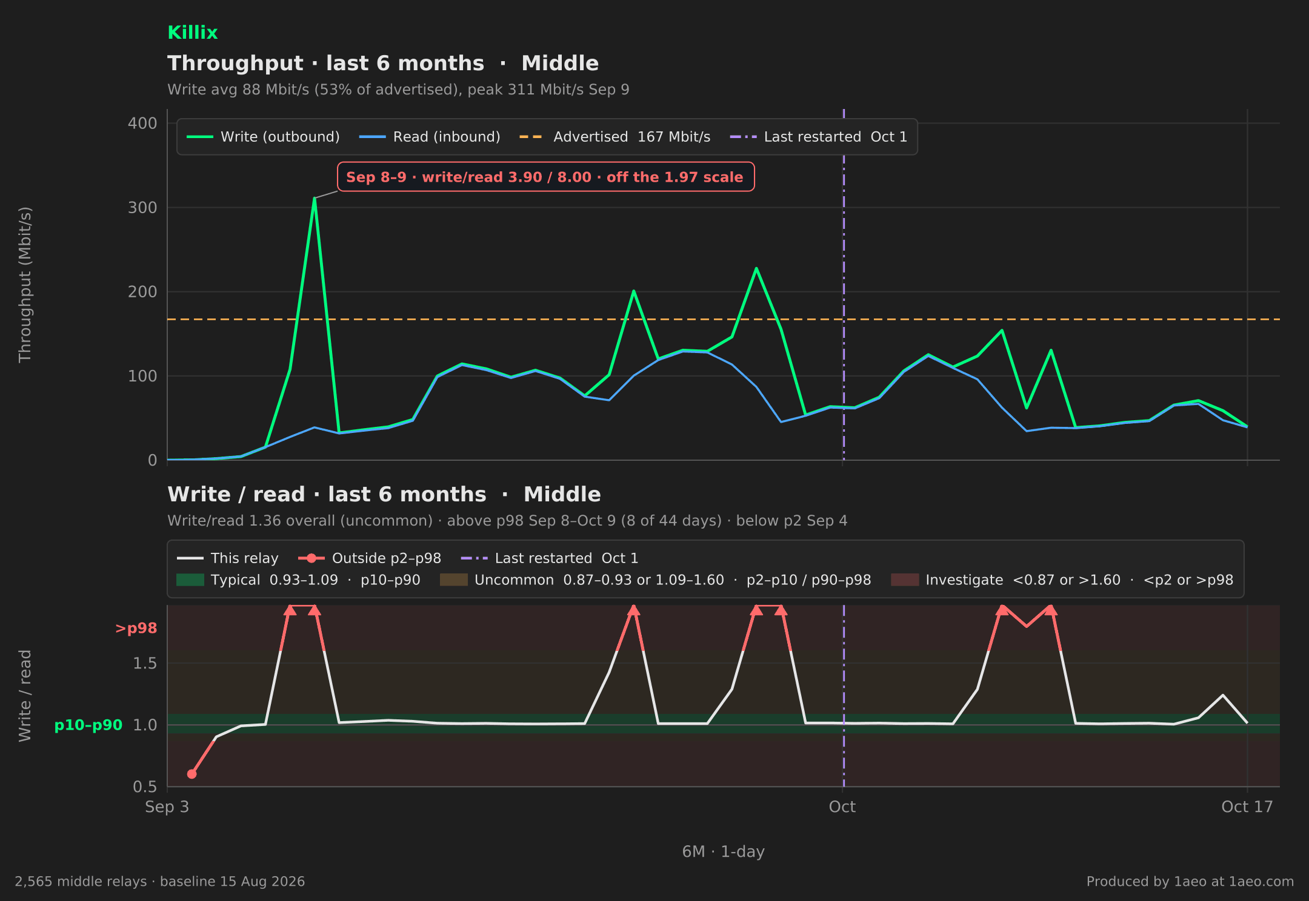
Task: Click the 'Write / read · last 6 months' title
Action: [384, 495]
